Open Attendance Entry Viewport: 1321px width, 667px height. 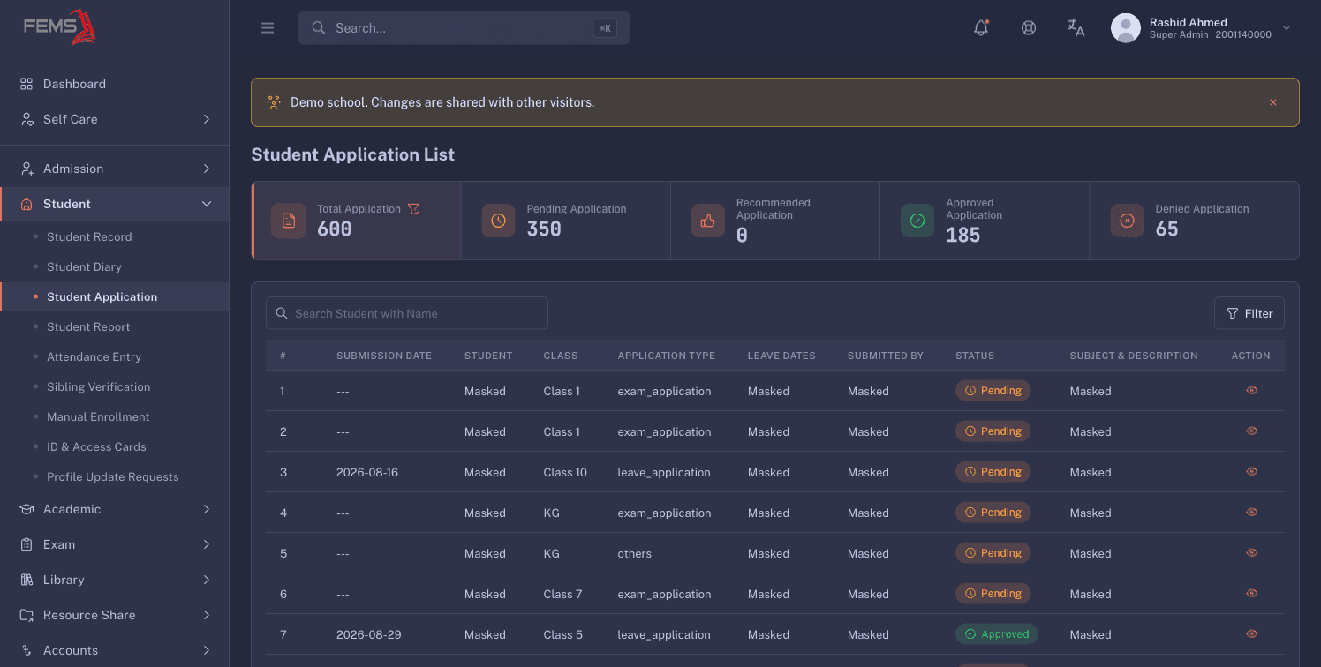(94, 356)
